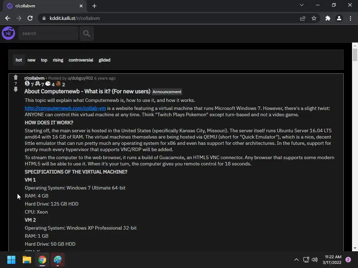Image resolution: width=358 pixels, height=268 pixels.
Task: Open the Chrome extensions puzzle icon
Action: point(328,18)
